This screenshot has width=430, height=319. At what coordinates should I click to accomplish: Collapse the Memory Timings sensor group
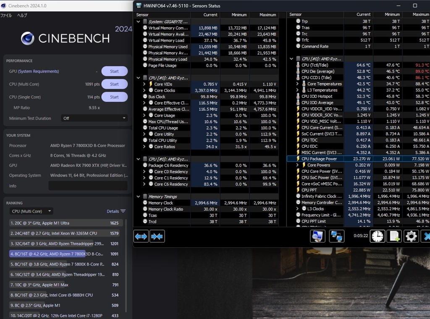click(138, 196)
